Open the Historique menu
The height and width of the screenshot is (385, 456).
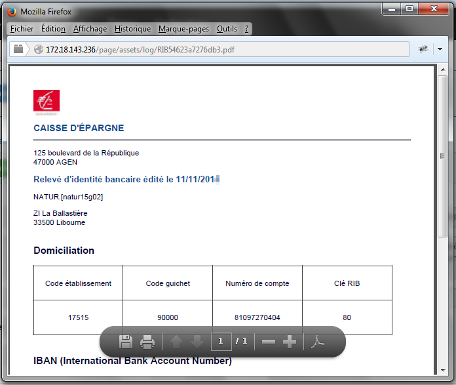(x=132, y=29)
